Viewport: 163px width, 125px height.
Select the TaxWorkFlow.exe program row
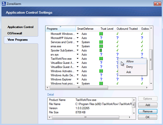pyautogui.click(x=61, y=59)
